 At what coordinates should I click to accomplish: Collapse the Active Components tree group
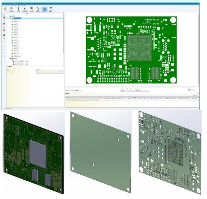click(11, 60)
